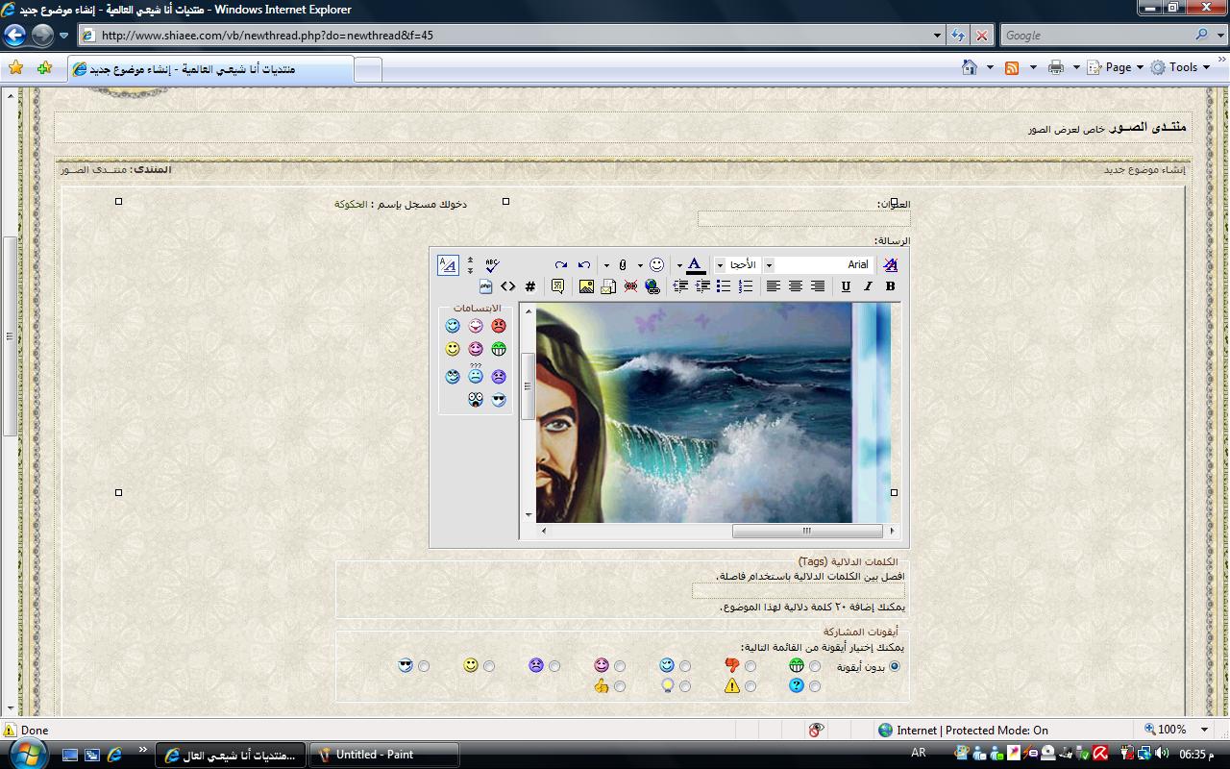Image resolution: width=1230 pixels, height=769 pixels.
Task: Select the purple sad post icon radio
Action: (554, 666)
